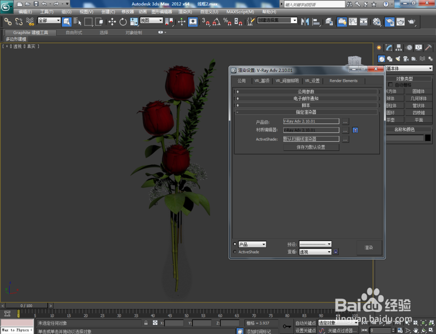
Task: Switch to the Render Elements tab
Action: (x=344, y=81)
